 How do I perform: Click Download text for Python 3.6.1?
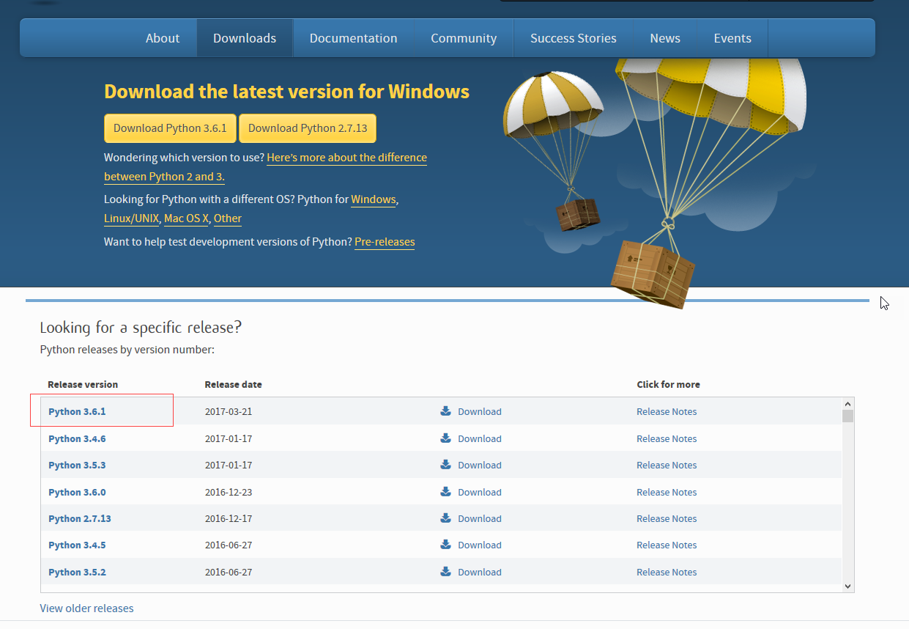pyautogui.click(x=480, y=411)
